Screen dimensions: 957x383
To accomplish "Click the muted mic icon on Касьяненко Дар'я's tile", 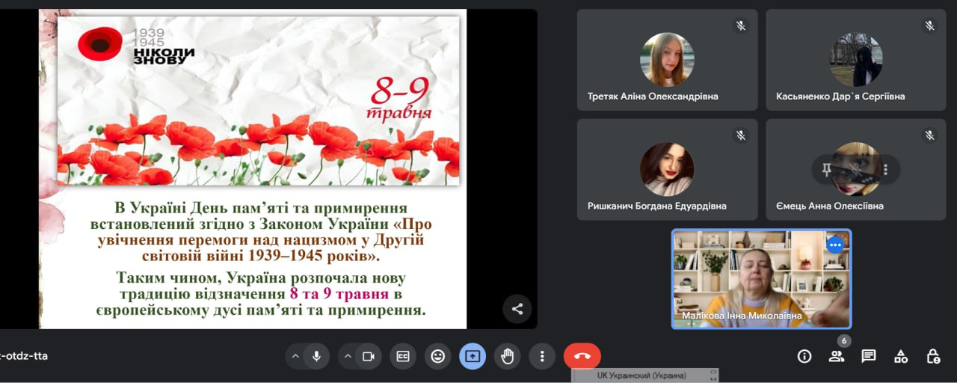I will click(929, 26).
